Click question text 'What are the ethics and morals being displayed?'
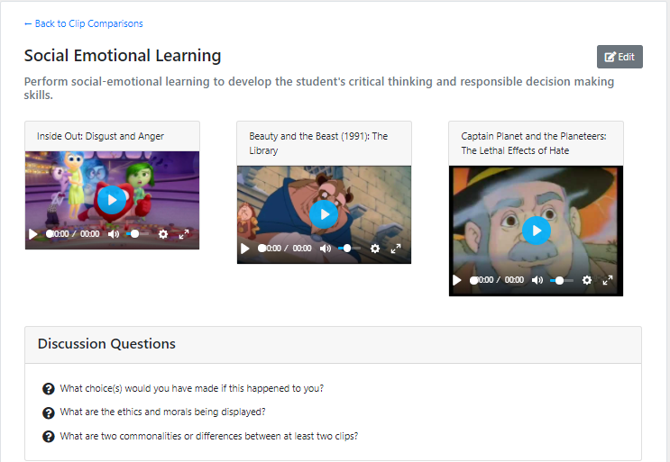The width and height of the screenshot is (670, 462). pyautogui.click(x=163, y=412)
